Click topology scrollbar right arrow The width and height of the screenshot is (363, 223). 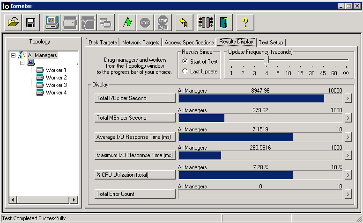tap(74, 200)
